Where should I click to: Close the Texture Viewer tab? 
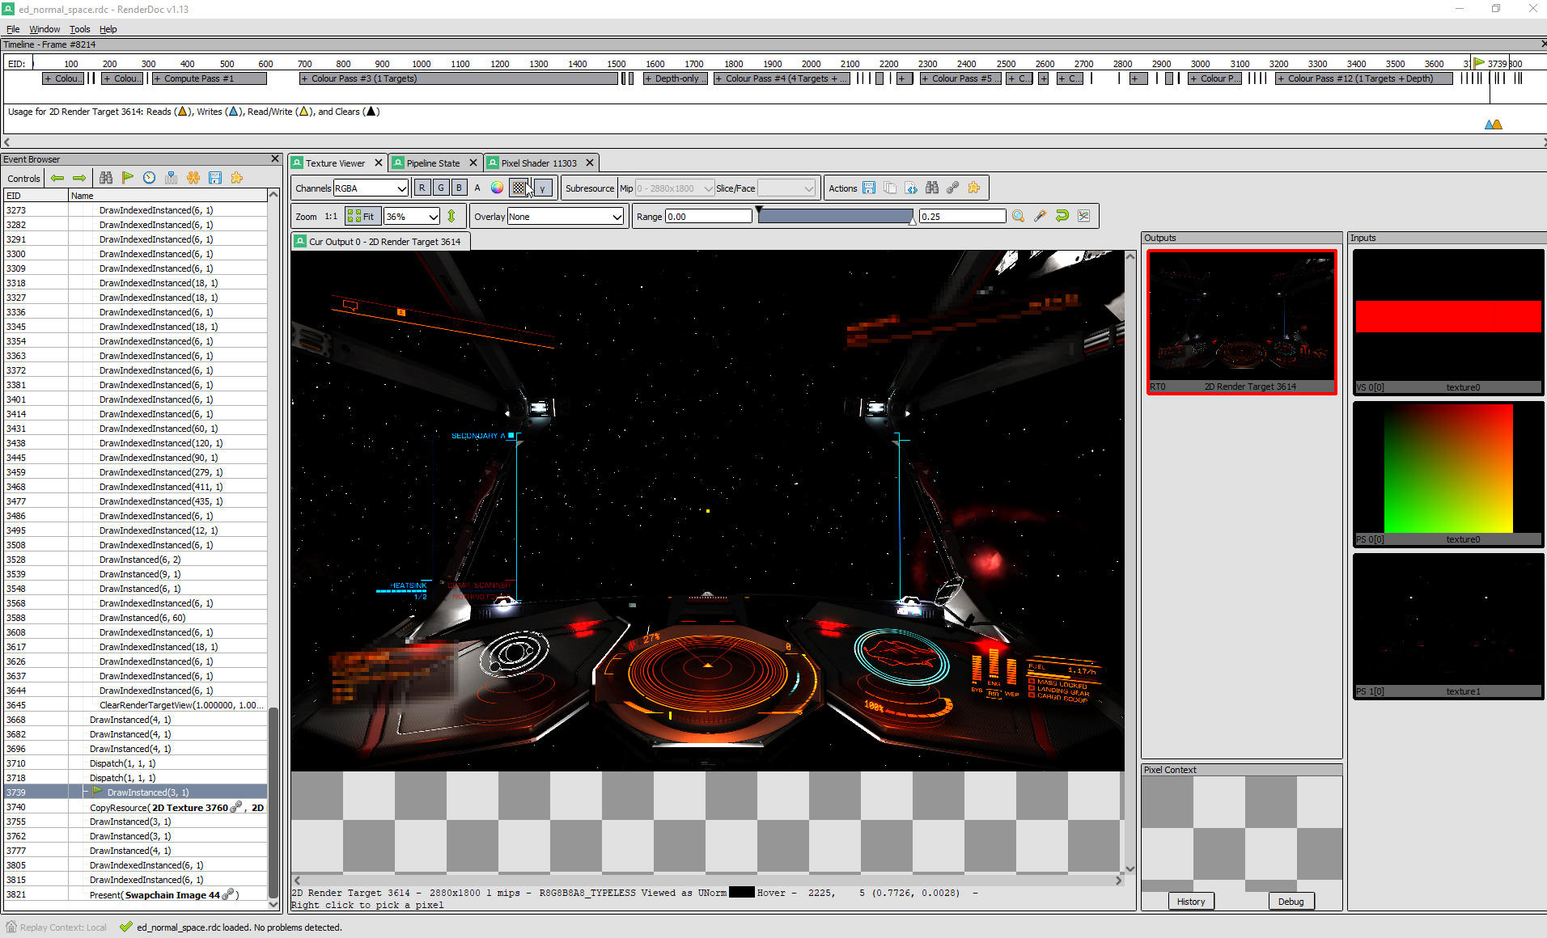(x=378, y=163)
